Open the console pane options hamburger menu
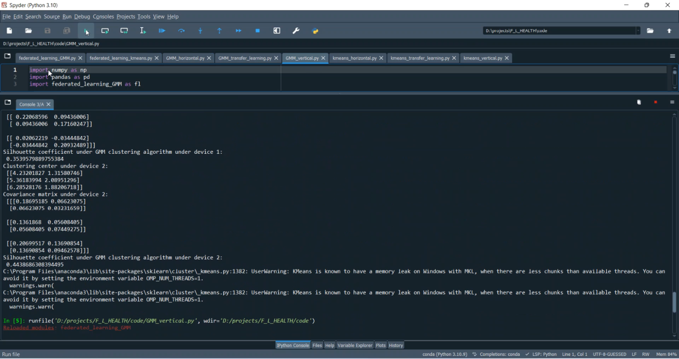Screen dimensions: 679x359 672,102
